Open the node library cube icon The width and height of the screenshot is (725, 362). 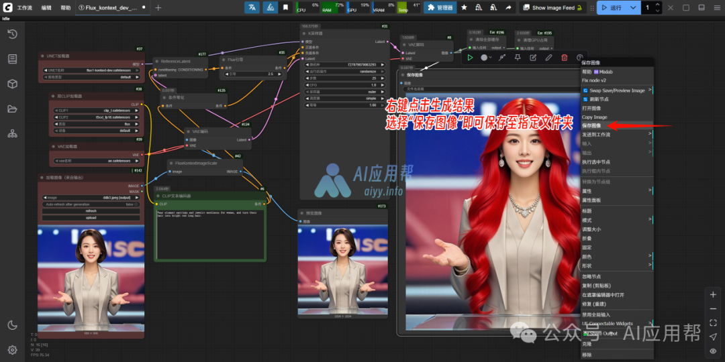click(12, 84)
